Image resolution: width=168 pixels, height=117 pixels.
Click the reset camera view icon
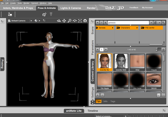[85, 21]
